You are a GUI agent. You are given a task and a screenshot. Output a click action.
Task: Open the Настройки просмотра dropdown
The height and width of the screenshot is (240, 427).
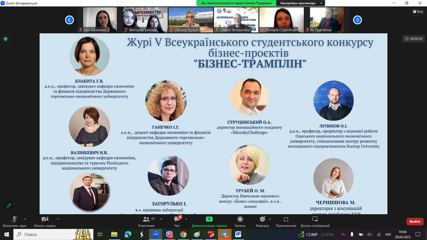(x=301, y=3)
